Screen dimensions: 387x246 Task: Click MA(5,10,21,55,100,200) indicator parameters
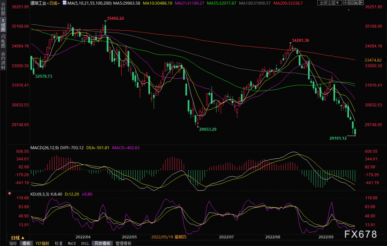[x=90, y=3]
